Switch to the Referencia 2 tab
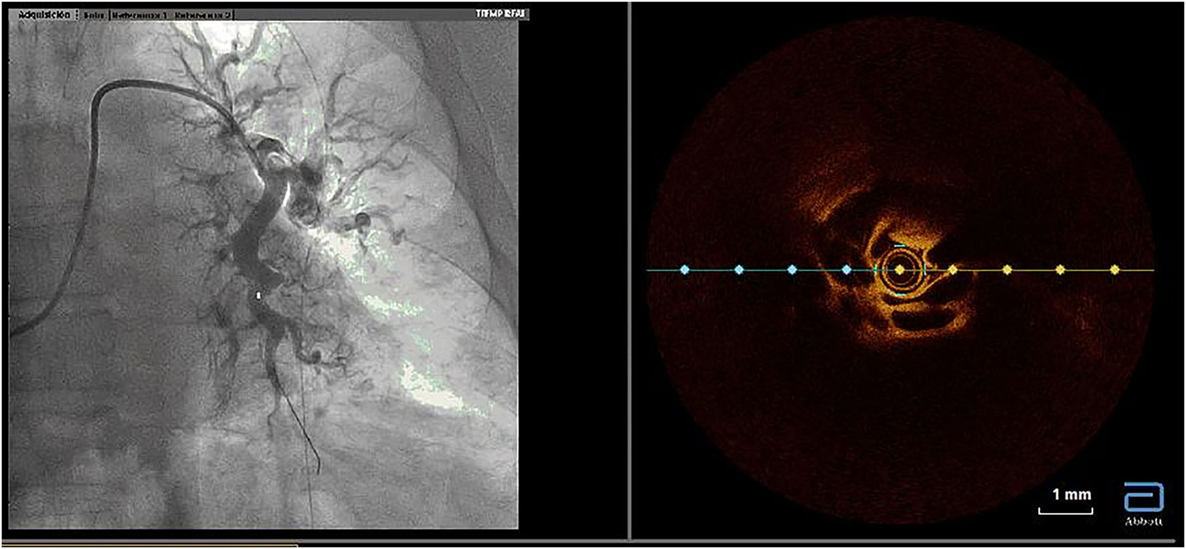 (202, 14)
